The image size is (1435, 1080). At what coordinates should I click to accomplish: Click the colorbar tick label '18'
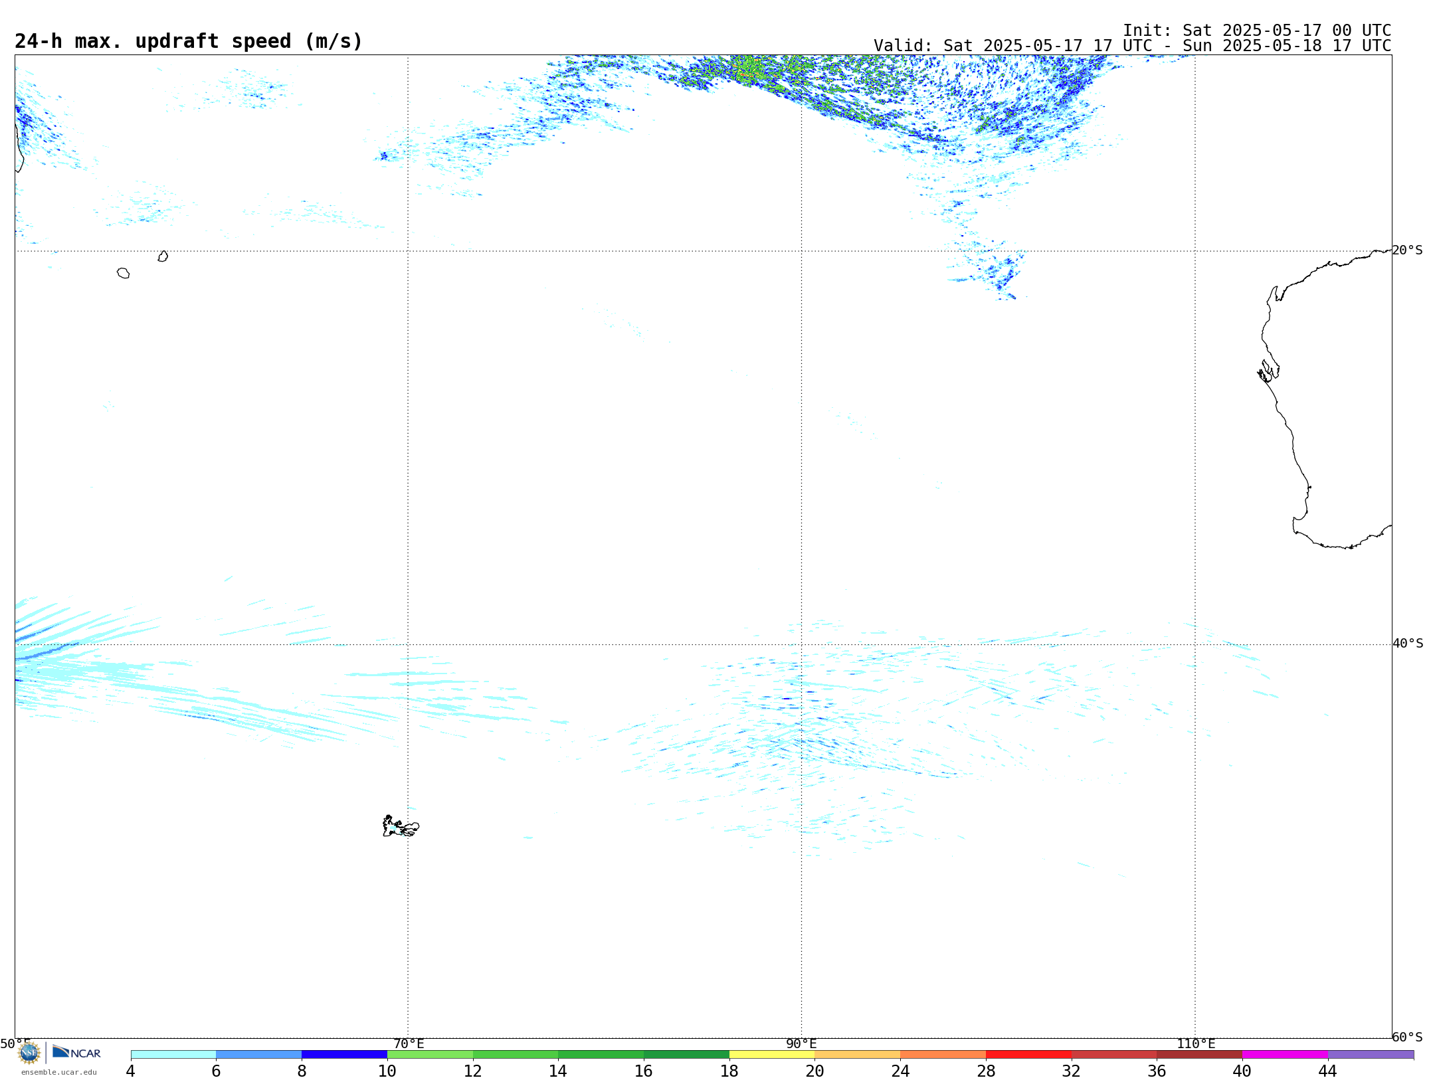point(729,1071)
